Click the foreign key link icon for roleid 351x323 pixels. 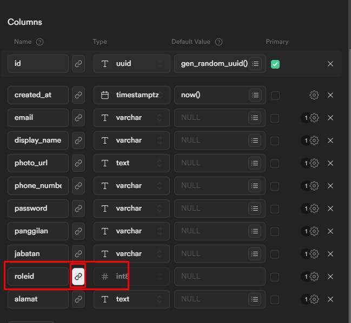click(78, 277)
